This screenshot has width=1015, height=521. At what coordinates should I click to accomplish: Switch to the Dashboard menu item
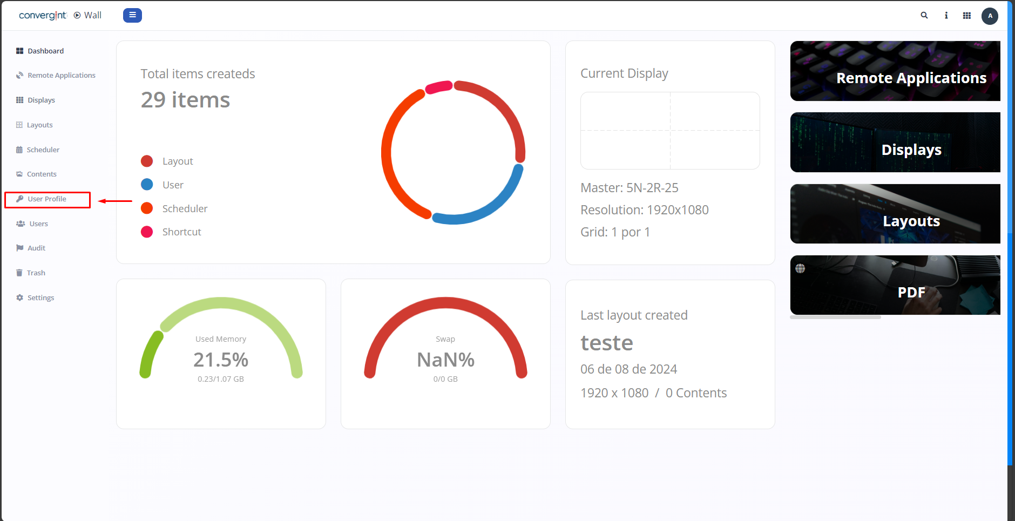(45, 51)
